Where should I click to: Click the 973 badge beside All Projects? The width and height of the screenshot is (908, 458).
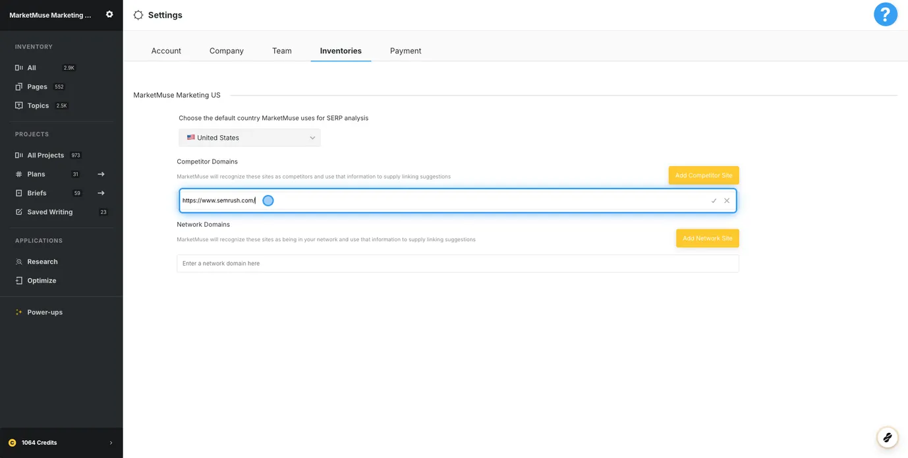pyautogui.click(x=76, y=156)
